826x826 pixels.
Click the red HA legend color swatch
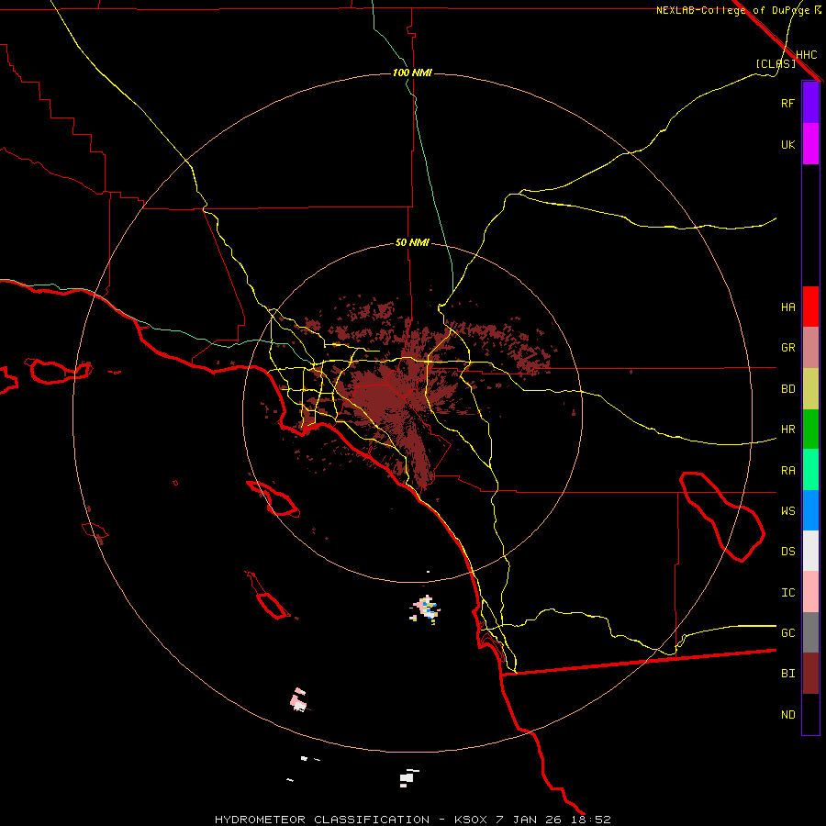point(810,307)
